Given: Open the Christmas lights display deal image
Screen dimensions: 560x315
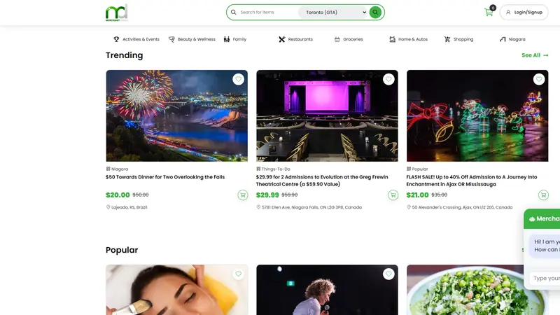Looking at the screenshot, I should (477, 115).
